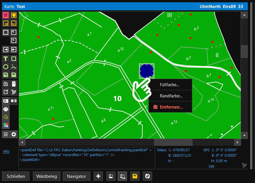
Task: Click the map scroll up arrow
Action: coord(244,15)
